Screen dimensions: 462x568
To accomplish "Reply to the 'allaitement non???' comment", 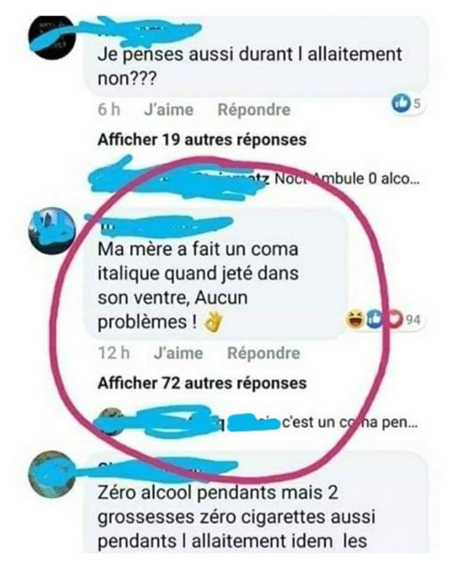I will coord(254,110).
